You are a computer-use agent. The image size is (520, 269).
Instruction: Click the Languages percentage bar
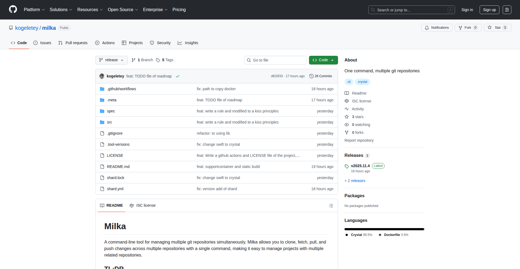(x=384, y=229)
